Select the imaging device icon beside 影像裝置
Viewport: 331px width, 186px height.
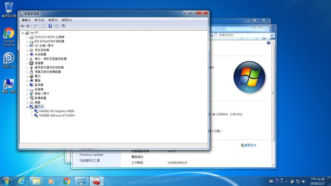pos(31,98)
